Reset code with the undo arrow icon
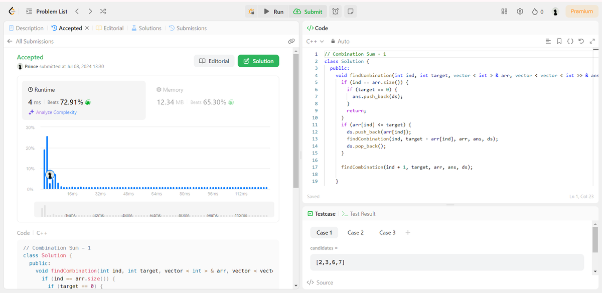The width and height of the screenshot is (602, 293). click(x=581, y=41)
